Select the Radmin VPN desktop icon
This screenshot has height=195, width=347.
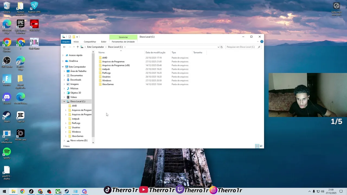[x=34, y=7]
